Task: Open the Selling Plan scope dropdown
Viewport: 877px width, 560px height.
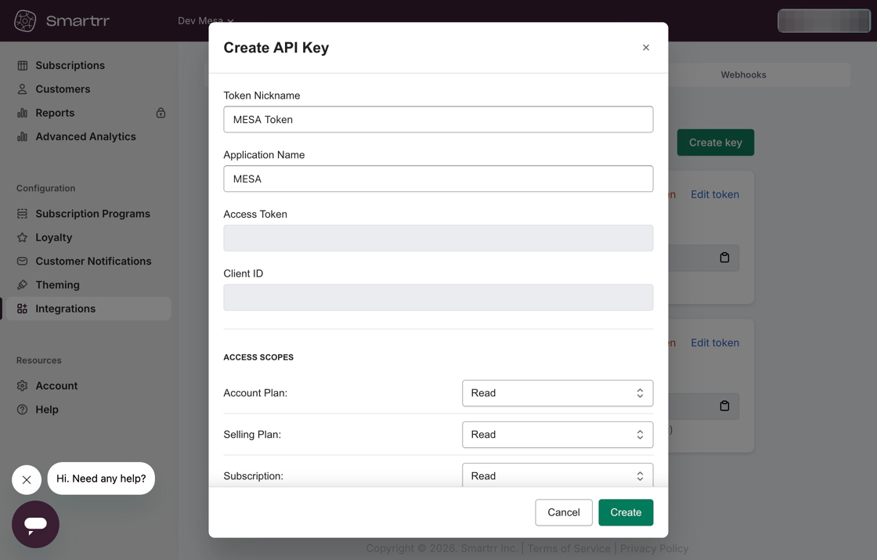Action: pos(557,435)
